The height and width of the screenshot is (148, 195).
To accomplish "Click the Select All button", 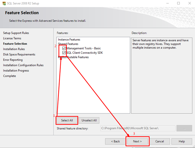I will click(67, 120).
